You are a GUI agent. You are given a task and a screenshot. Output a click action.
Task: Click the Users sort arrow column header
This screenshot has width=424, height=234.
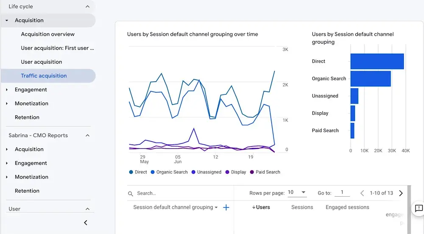point(261,207)
